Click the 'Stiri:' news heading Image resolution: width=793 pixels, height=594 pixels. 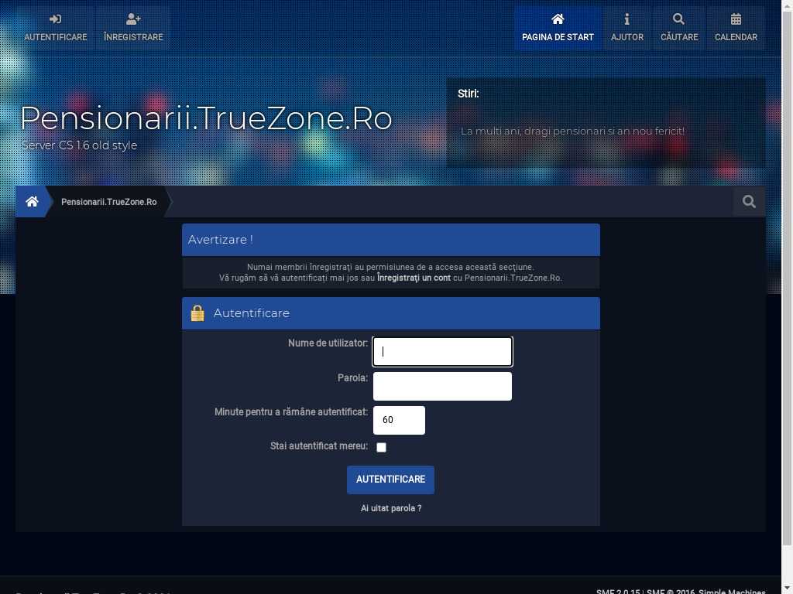tap(469, 94)
